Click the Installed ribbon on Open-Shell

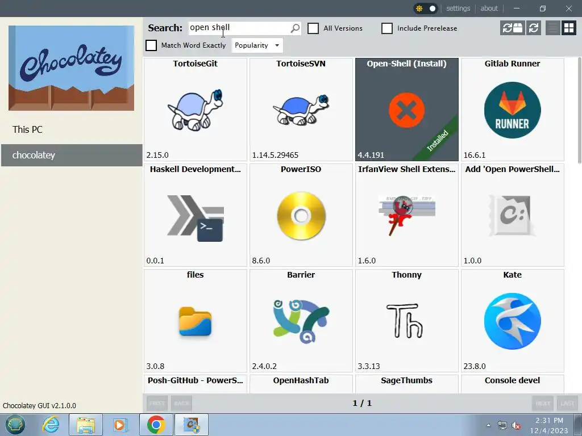pyautogui.click(x=438, y=140)
